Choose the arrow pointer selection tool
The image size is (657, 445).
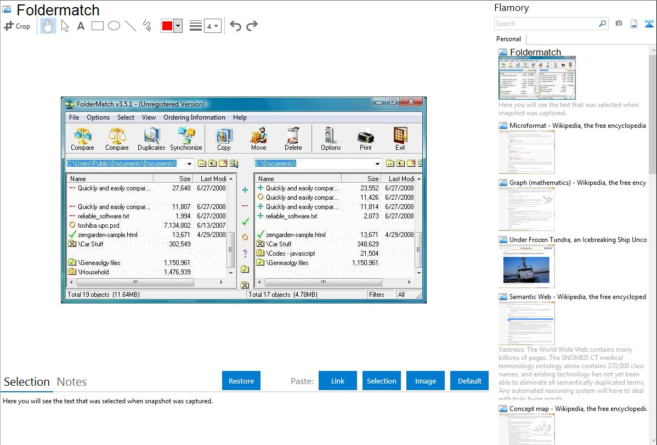[65, 26]
